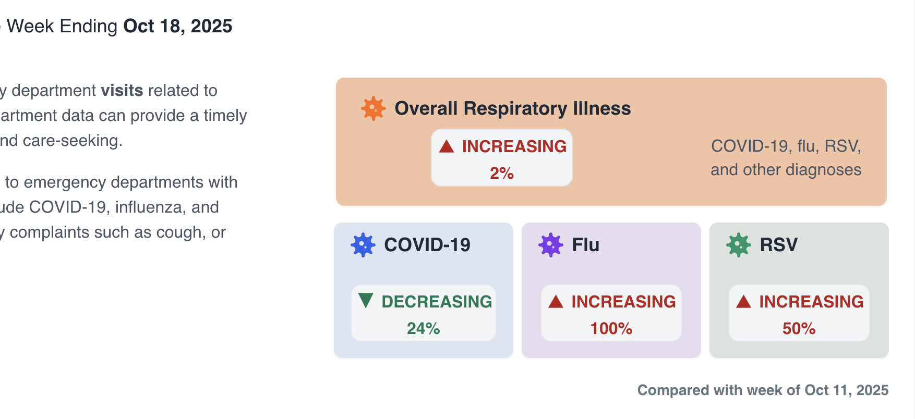
Task: Select the Overall Respiratory Illness heading
Action: pyautogui.click(x=512, y=108)
